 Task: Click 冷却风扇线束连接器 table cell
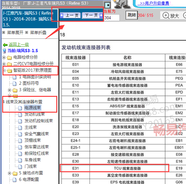pyautogui.click(x=127, y=71)
